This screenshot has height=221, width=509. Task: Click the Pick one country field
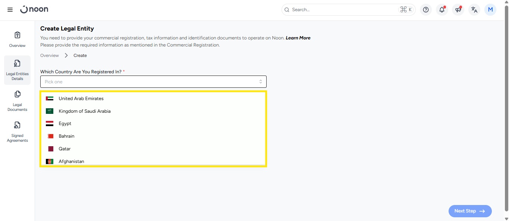point(153,81)
